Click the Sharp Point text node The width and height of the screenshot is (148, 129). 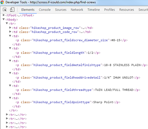point(103,102)
